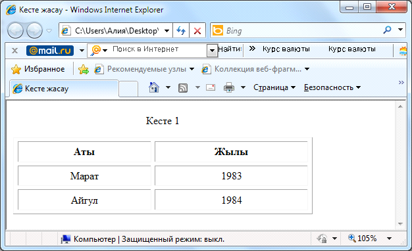
Task: Open the zoom level dropdown arrow
Action: 389,239
